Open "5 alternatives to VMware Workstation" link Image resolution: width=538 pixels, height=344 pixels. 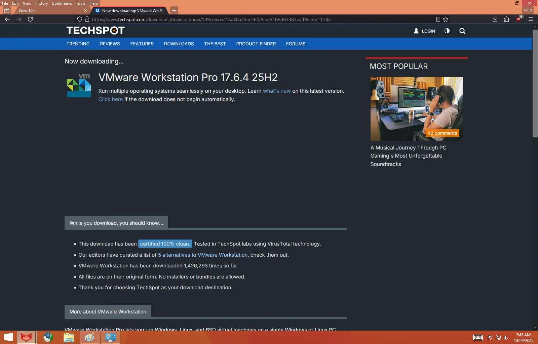pyautogui.click(x=203, y=255)
